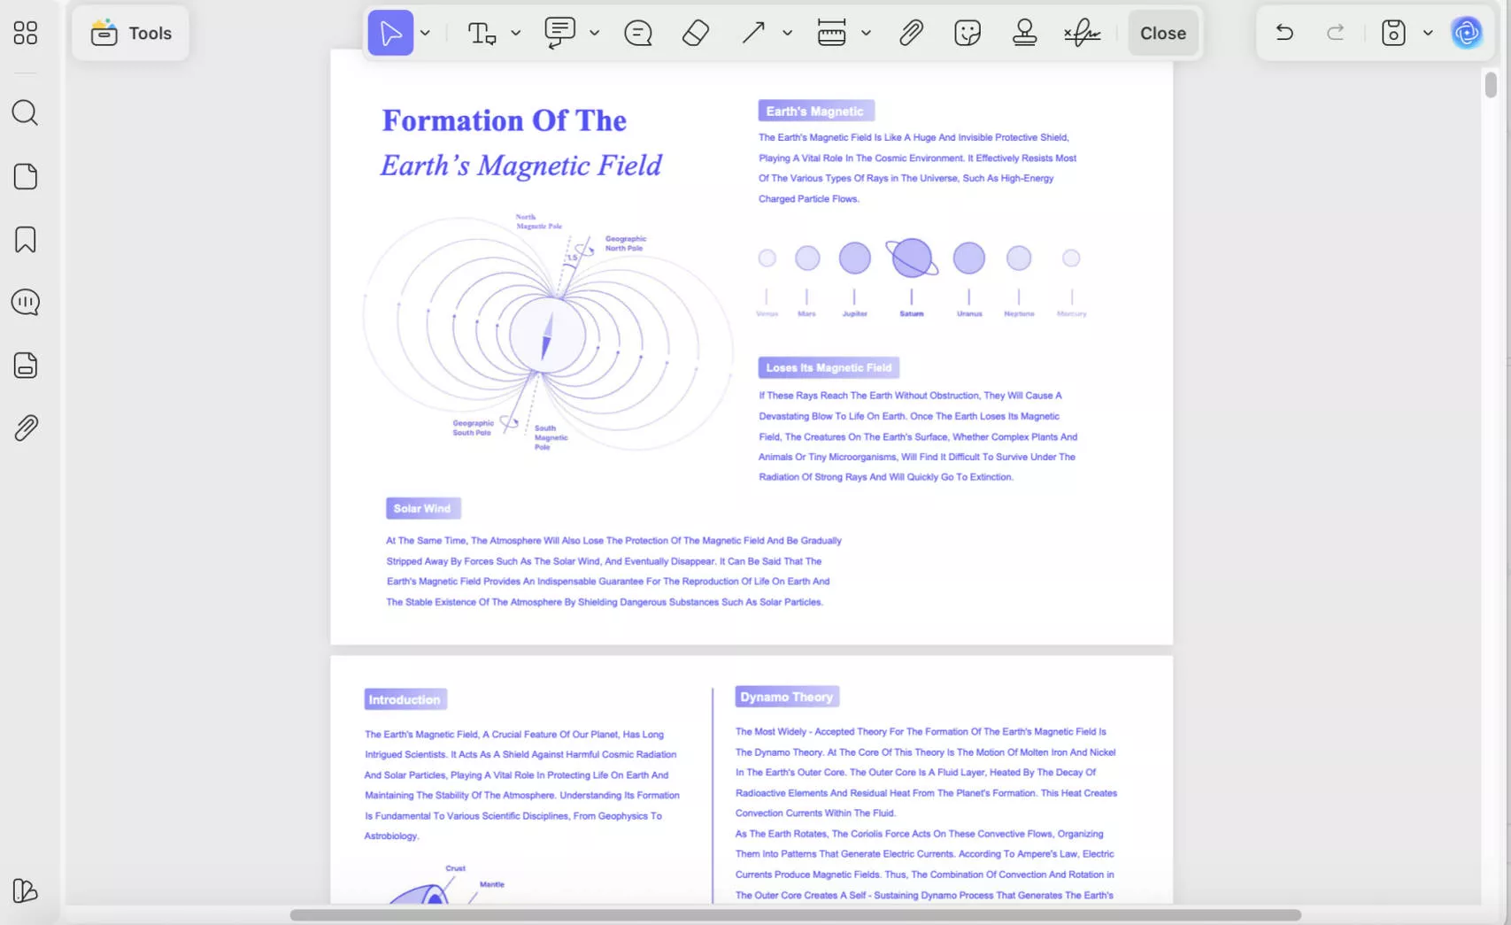
Task: Select the text callout note tool
Action: [559, 33]
